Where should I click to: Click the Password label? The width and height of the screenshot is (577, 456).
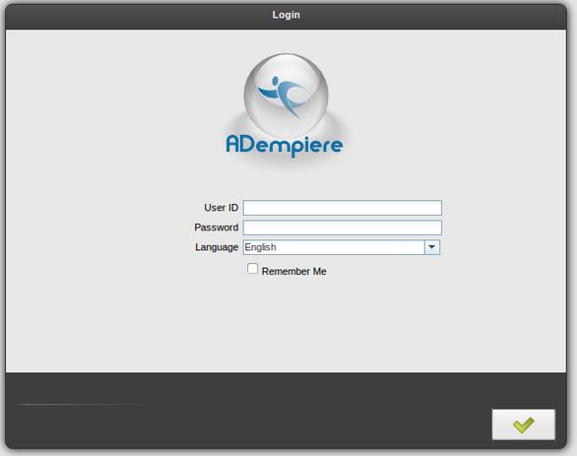coord(217,228)
